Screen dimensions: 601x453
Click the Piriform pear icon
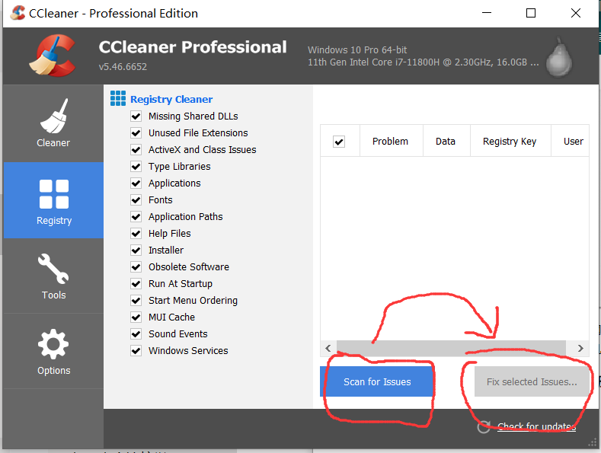coord(559,57)
